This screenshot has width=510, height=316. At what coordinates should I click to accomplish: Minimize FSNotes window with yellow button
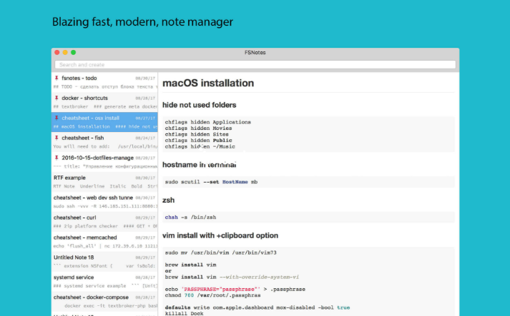(65, 52)
